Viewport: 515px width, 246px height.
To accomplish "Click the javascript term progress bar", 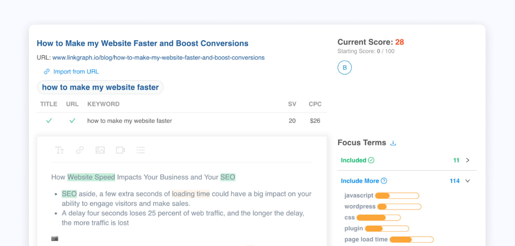I will [397, 196].
